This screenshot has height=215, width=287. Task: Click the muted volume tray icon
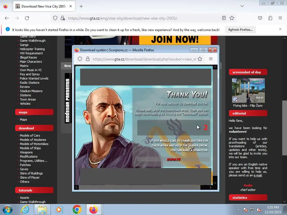pyautogui.click(x=259, y=210)
